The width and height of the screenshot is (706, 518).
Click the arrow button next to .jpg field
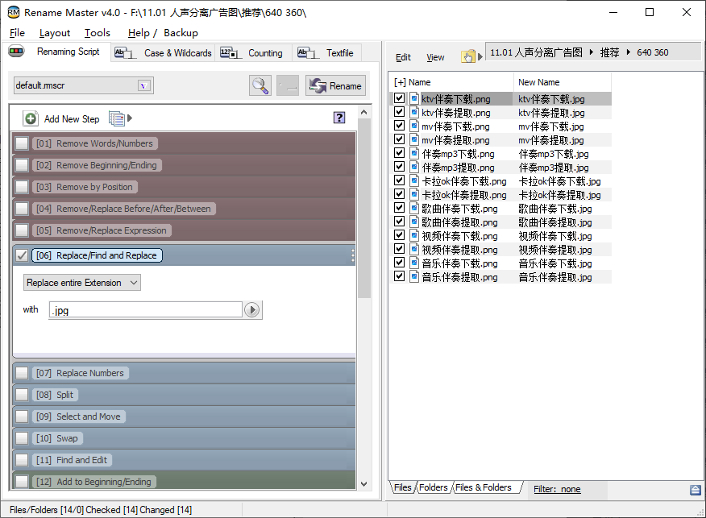point(252,310)
